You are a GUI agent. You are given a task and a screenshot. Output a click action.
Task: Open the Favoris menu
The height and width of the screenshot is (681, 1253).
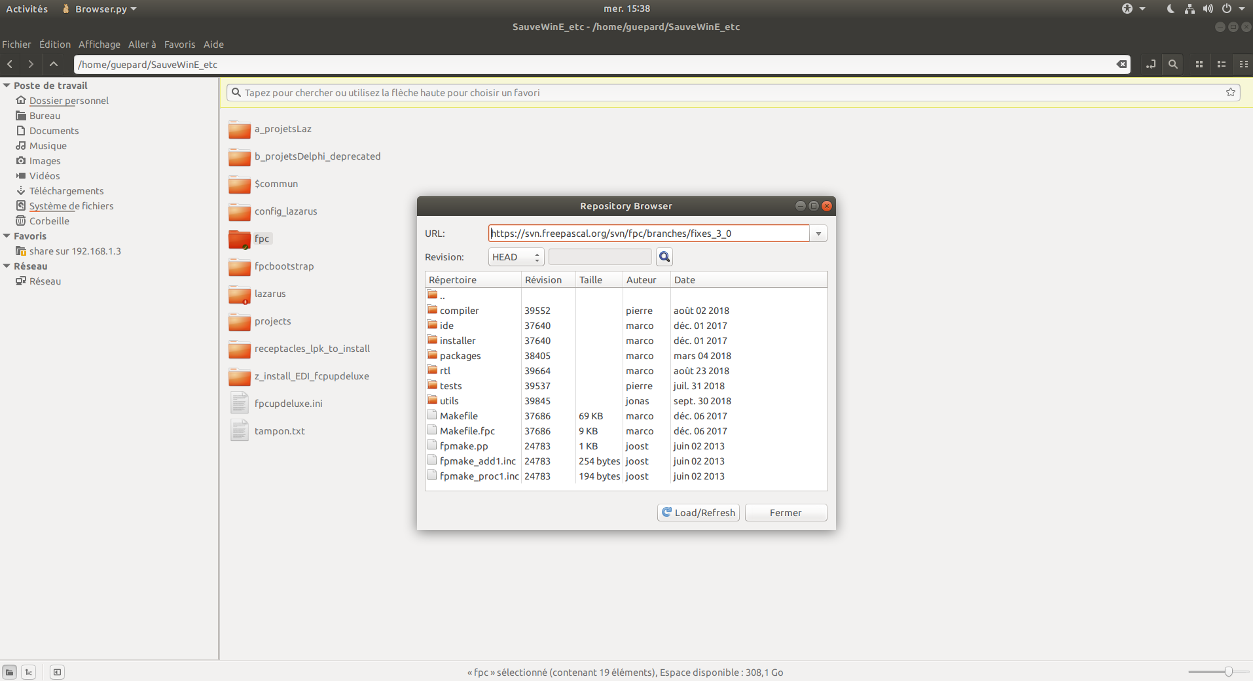coord(180,44)
